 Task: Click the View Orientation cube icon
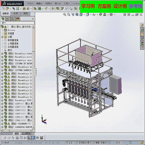81,14
